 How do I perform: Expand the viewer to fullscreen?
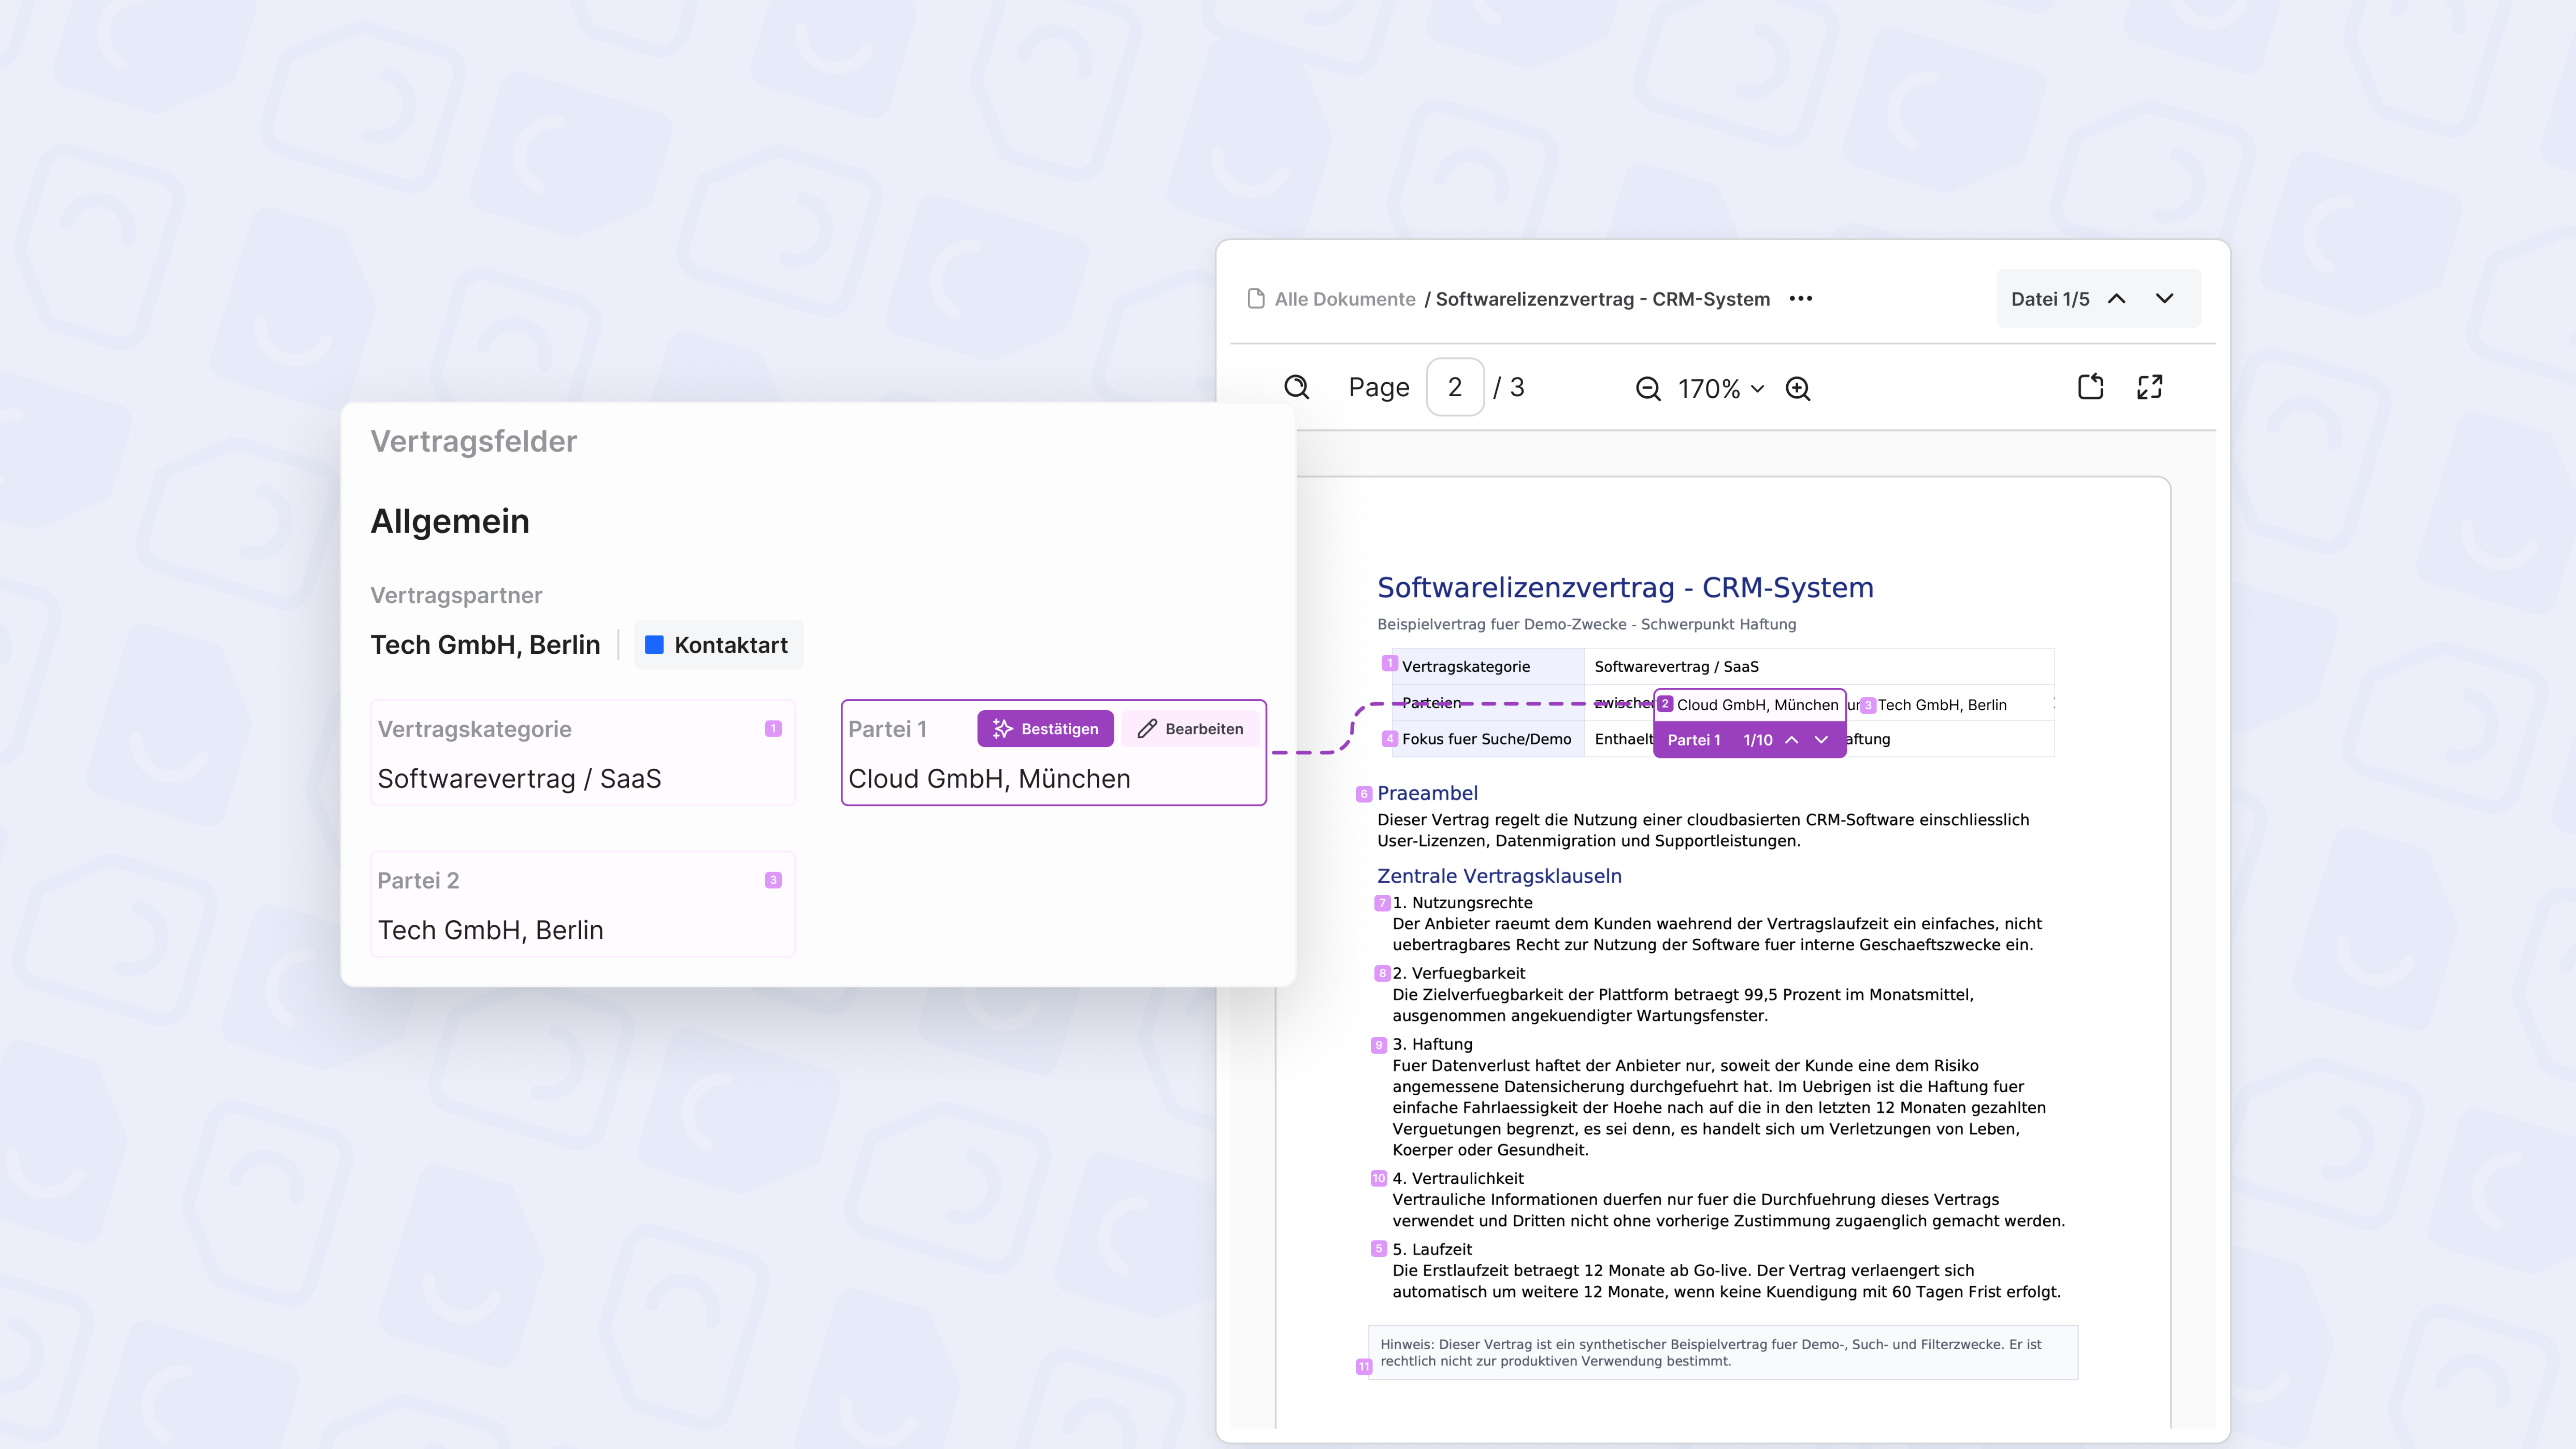2150,387
